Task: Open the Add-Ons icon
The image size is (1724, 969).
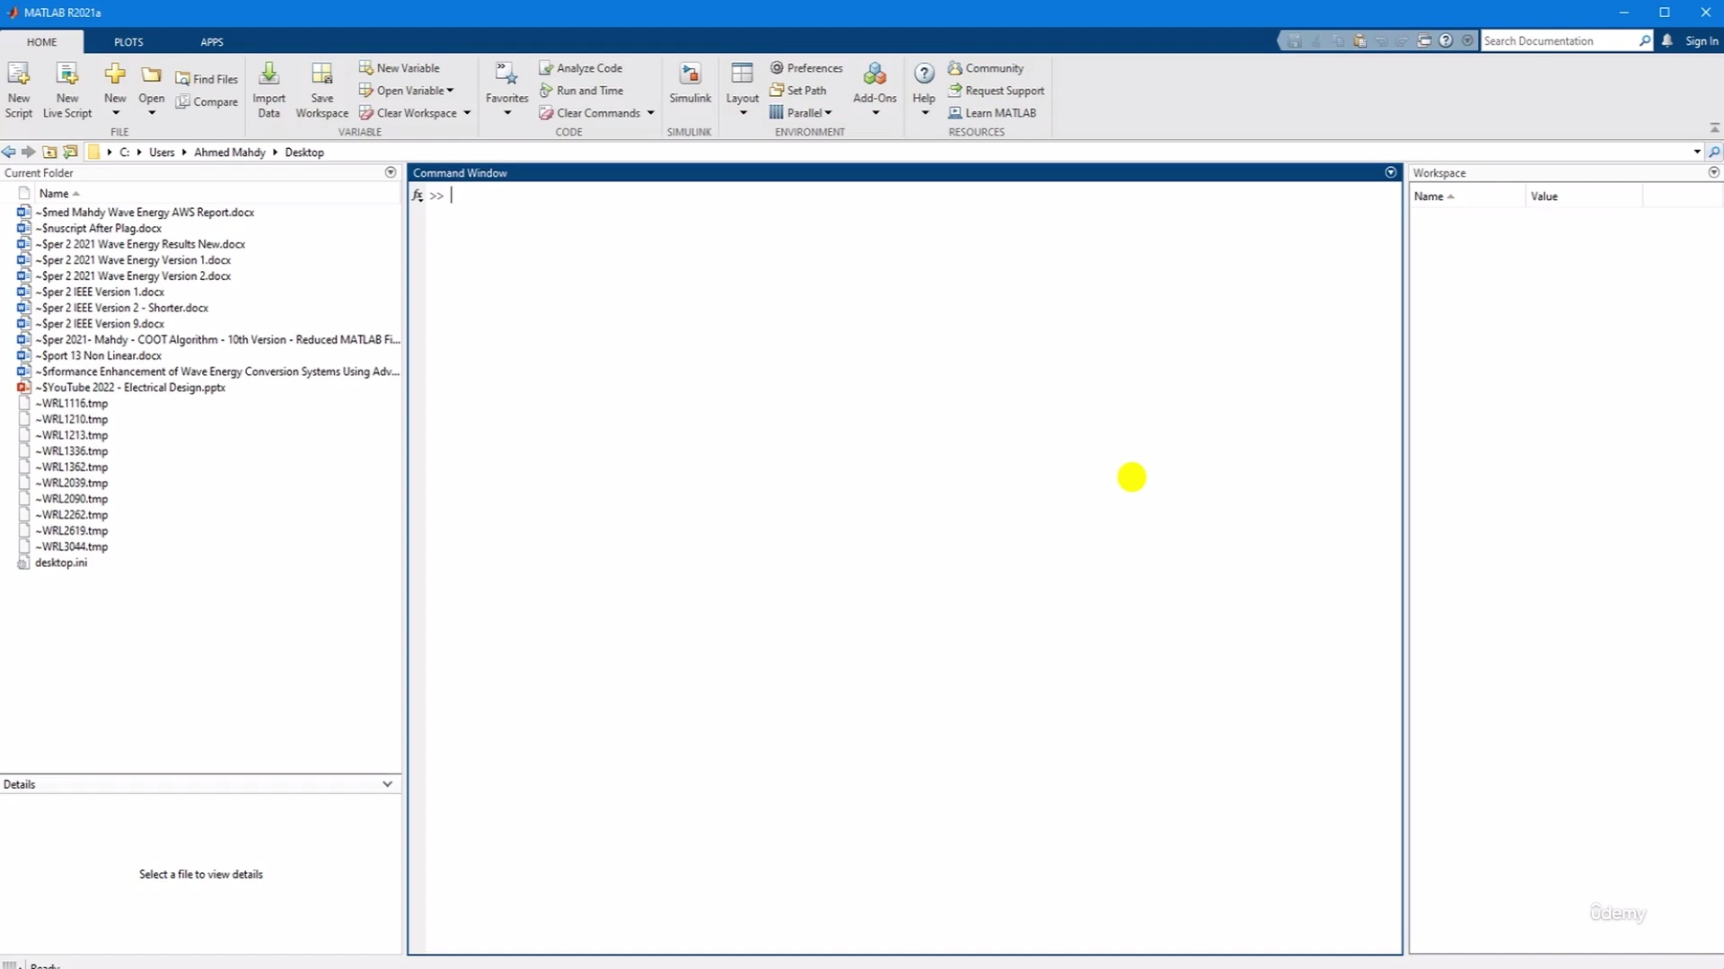Action: tap(875, 74)
